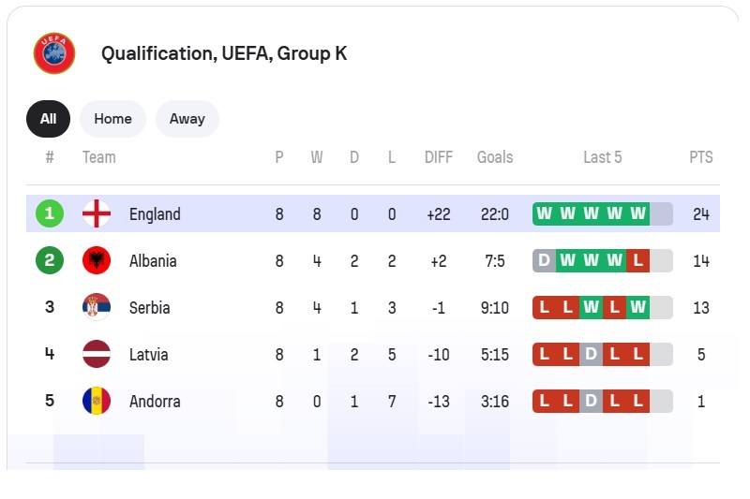Click Albania's first draw result in Last 5
Image resolution: width=750 pixels, height=499 pixels.
pos(545,261)
